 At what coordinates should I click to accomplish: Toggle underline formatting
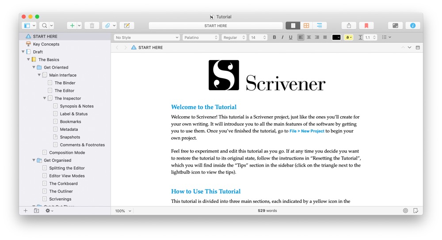point(291,37)
